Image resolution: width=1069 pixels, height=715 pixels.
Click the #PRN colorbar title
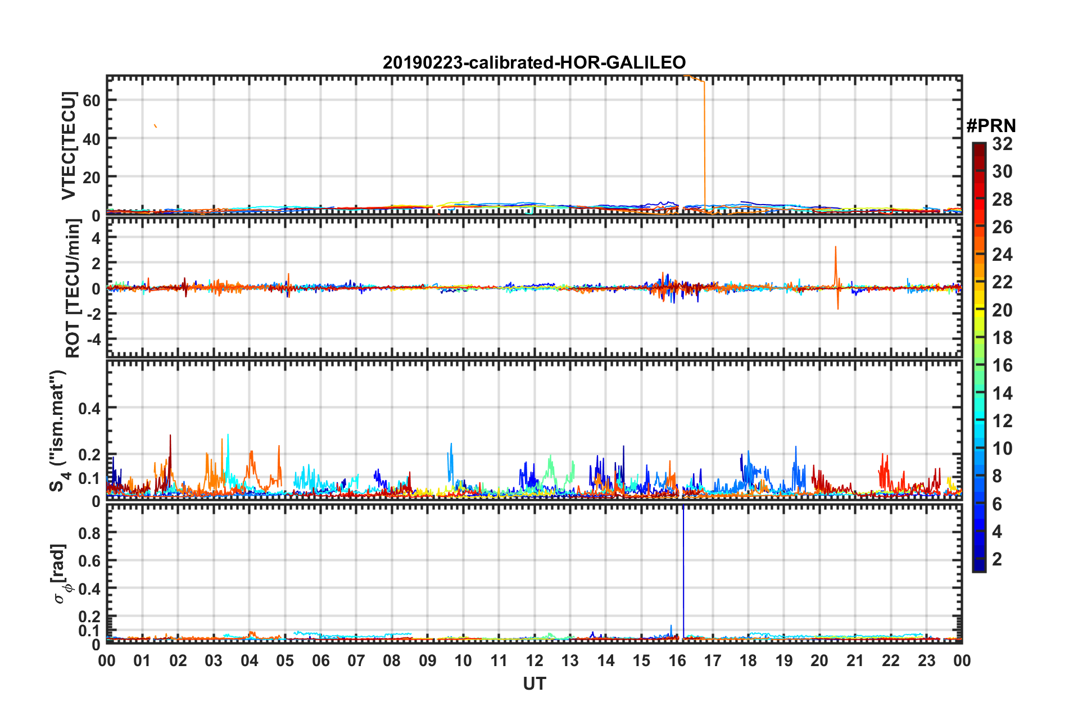point(991,126)
